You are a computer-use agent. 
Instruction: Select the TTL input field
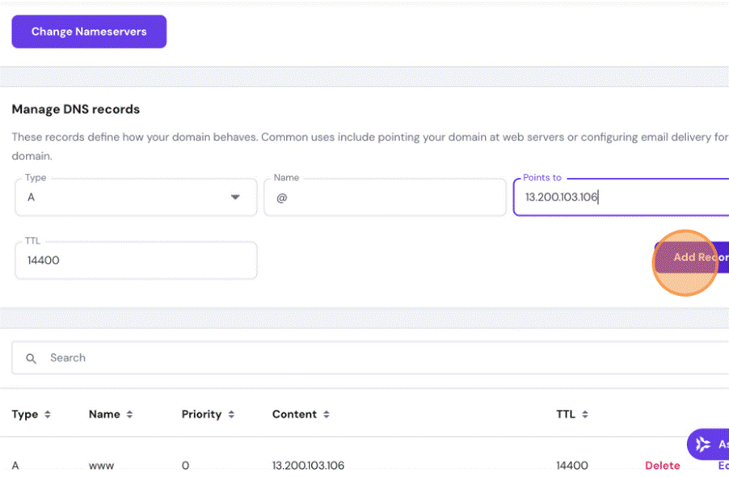click(x=136, y=260)
